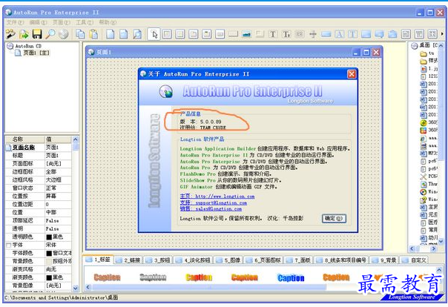Click the grid tool right after pointer
The height and width of the screenshot is (307, 448).
167,34
